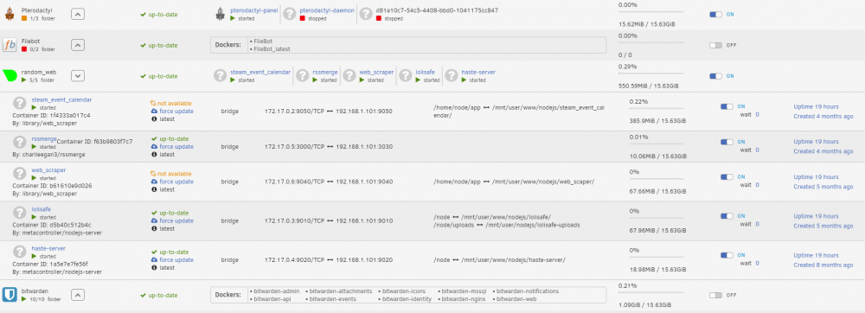The width and height of the screenshot is (865, 313).
Task: Click the not available icon for web_scraper
Action: [154, 174]
